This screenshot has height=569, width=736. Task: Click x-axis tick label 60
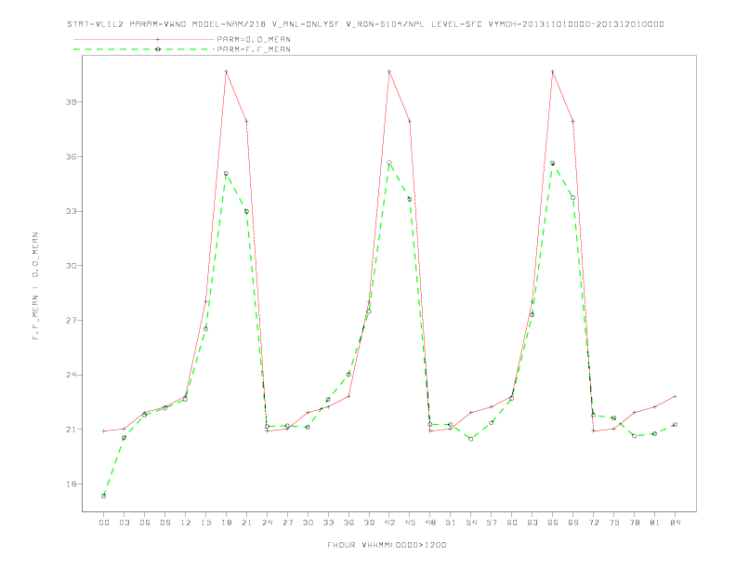[x=512, y=523]
